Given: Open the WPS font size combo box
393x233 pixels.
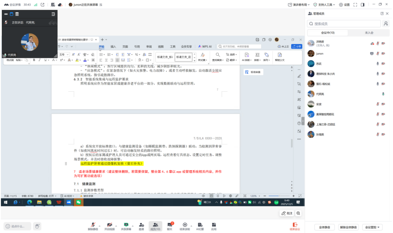Looking at the screenshot, I should tap(63, 54).
